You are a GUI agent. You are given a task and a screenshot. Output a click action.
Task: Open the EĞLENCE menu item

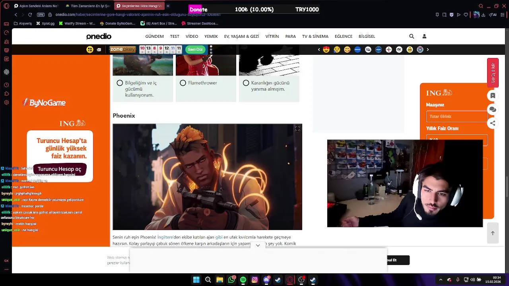(344, 36)
